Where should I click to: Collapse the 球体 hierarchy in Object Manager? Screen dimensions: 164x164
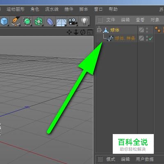coord(99,30)
